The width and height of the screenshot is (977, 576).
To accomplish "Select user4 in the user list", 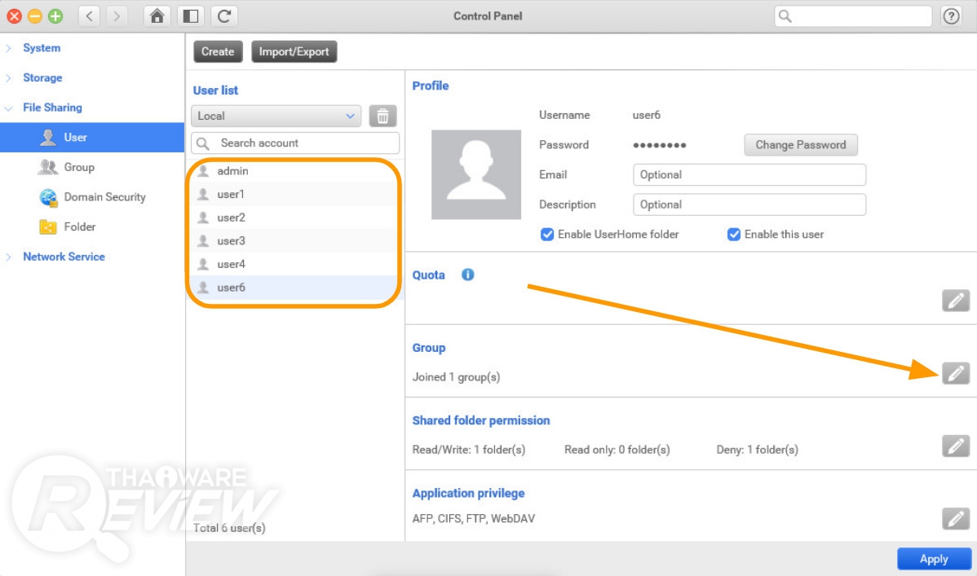I will [294, 264].
